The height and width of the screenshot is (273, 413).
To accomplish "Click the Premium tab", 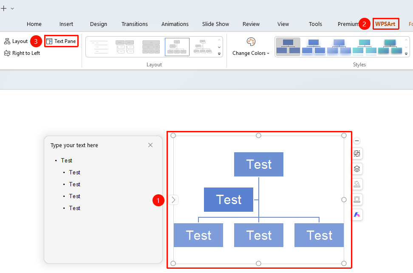I will [x=348, y=24].
